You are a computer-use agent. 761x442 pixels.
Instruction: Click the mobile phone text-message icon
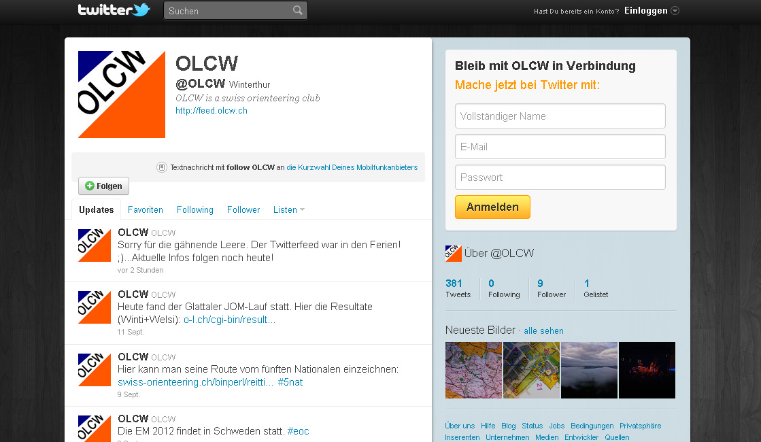click(x=162, y=167)
